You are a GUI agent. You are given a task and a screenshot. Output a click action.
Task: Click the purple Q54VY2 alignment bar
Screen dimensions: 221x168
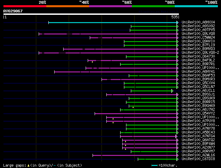(x=136, y=113)
